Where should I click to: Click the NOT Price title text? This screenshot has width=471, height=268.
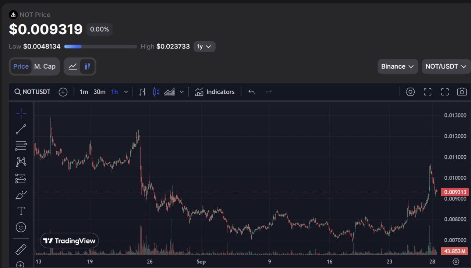[35, 15]
